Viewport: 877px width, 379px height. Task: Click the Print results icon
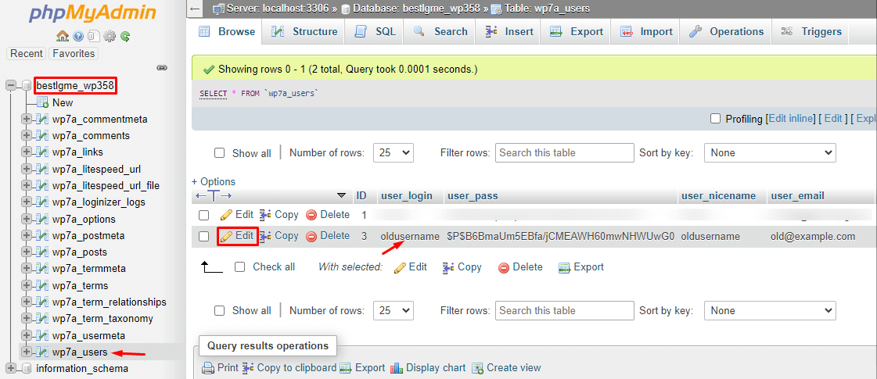[209, 368]
